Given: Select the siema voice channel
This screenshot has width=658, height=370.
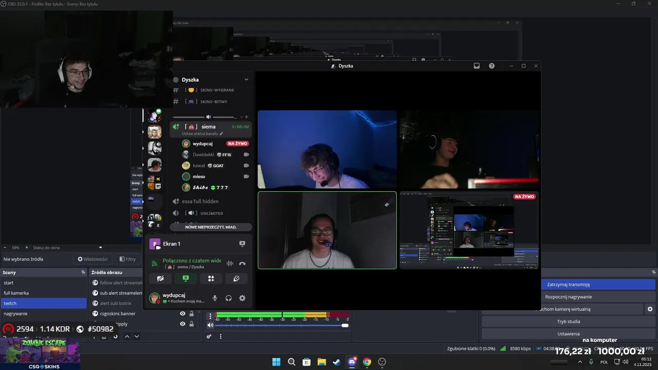Looking at the screenshot, I should click(x=211, y=128).
